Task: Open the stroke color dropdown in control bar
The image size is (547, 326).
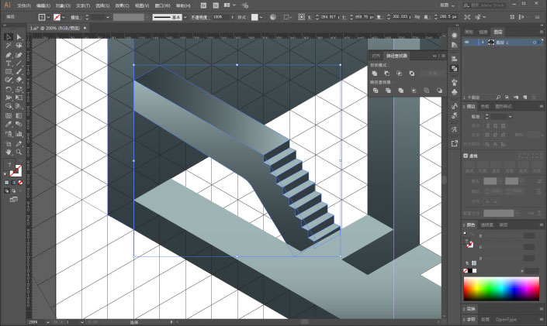Action: [x=64, y=17]
